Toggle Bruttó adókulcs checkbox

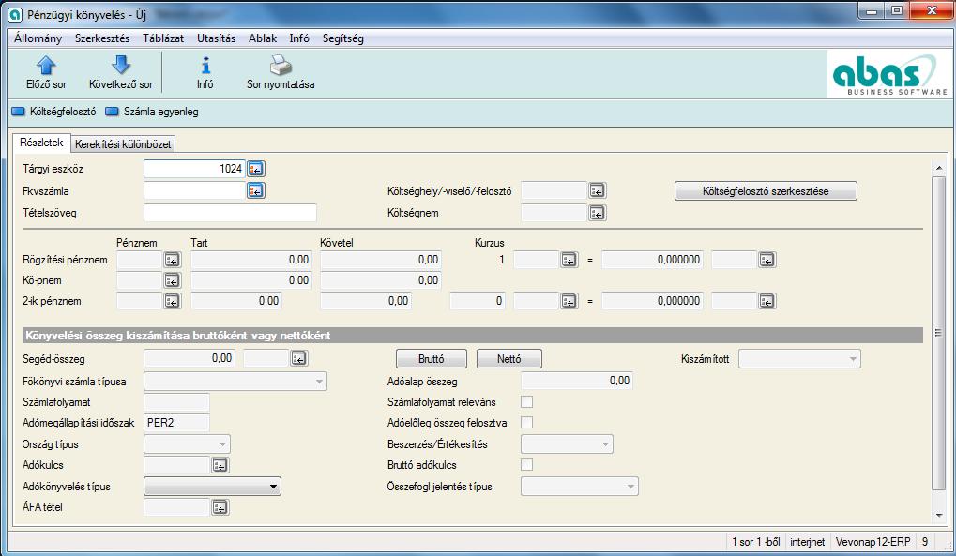tap(526, 464)
